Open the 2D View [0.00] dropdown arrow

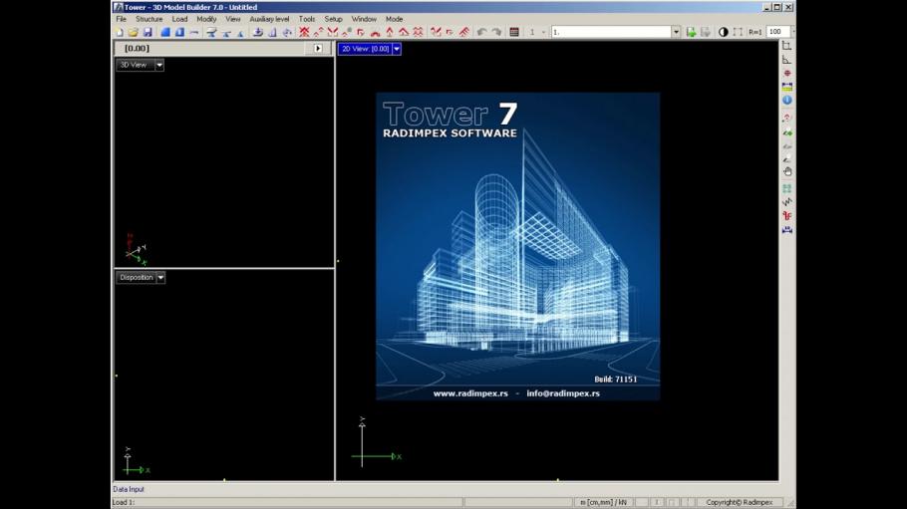[x=397, y=49]
